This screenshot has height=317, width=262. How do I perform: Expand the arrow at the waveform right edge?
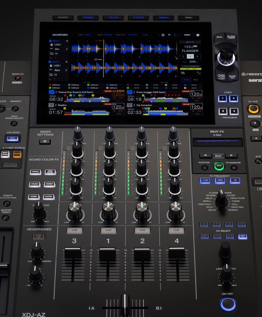click(x=177, y=58)
